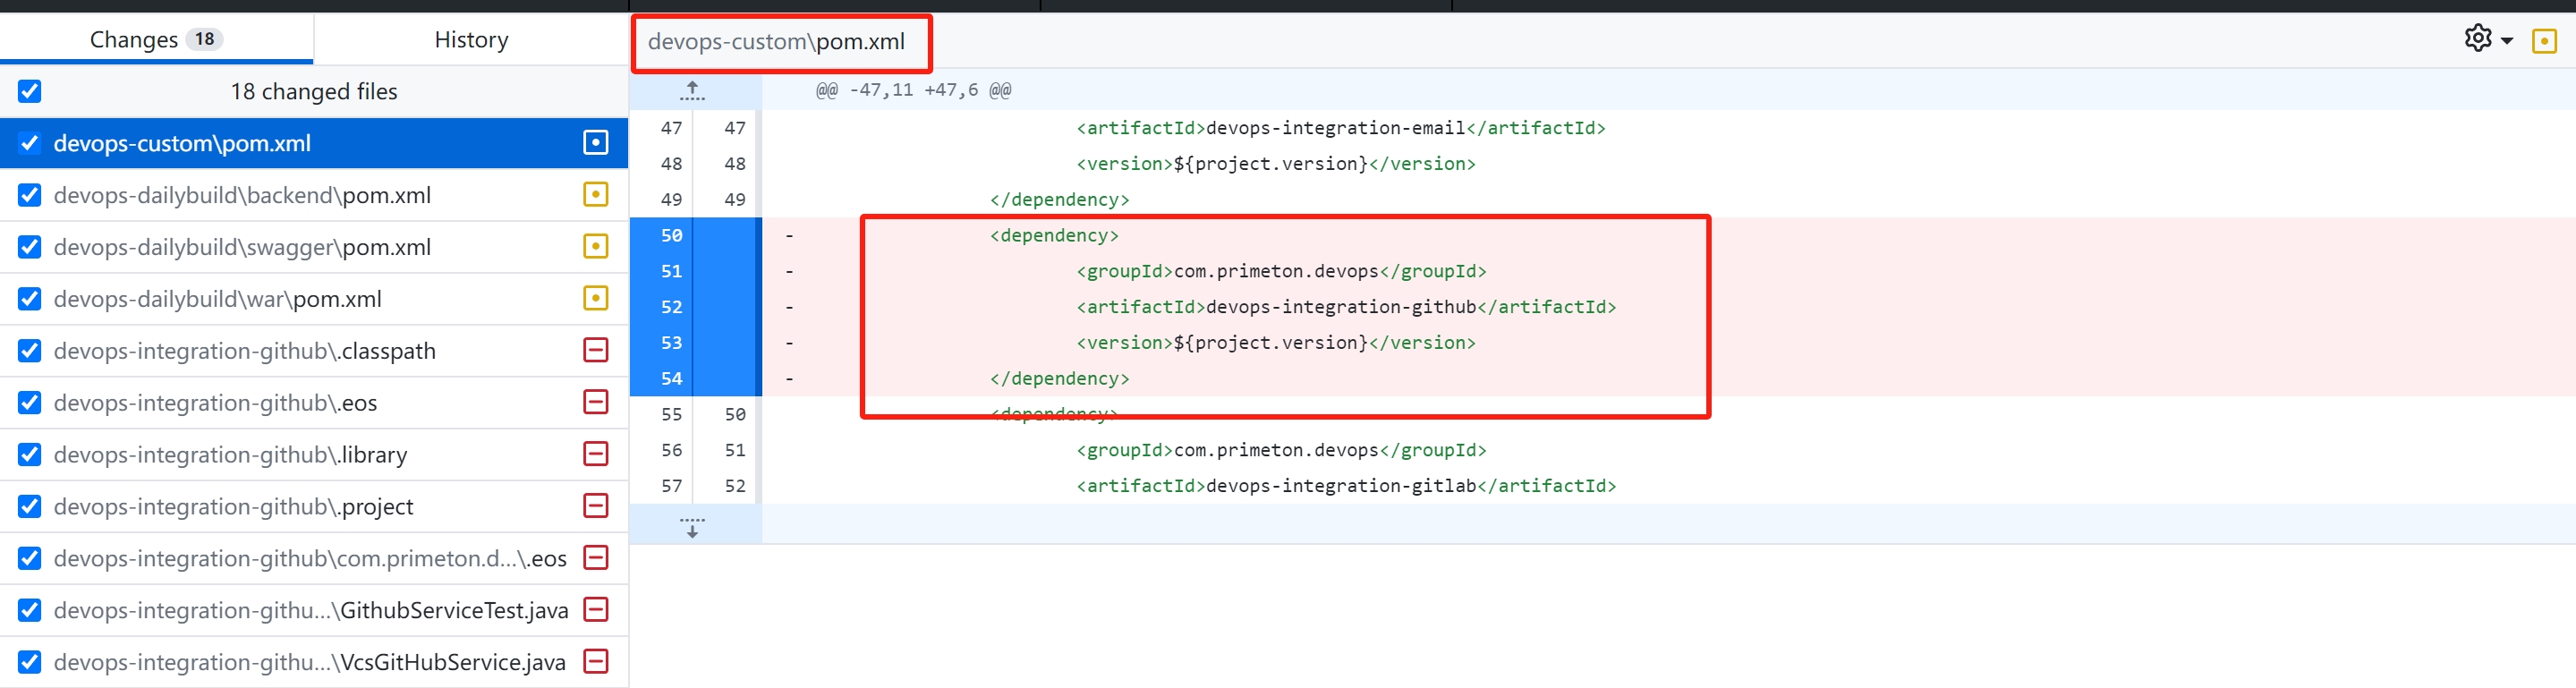Click deleted status icon for .library
Image resolution: width=2576 pixels, height=688 pixels.
click(595, 454)
